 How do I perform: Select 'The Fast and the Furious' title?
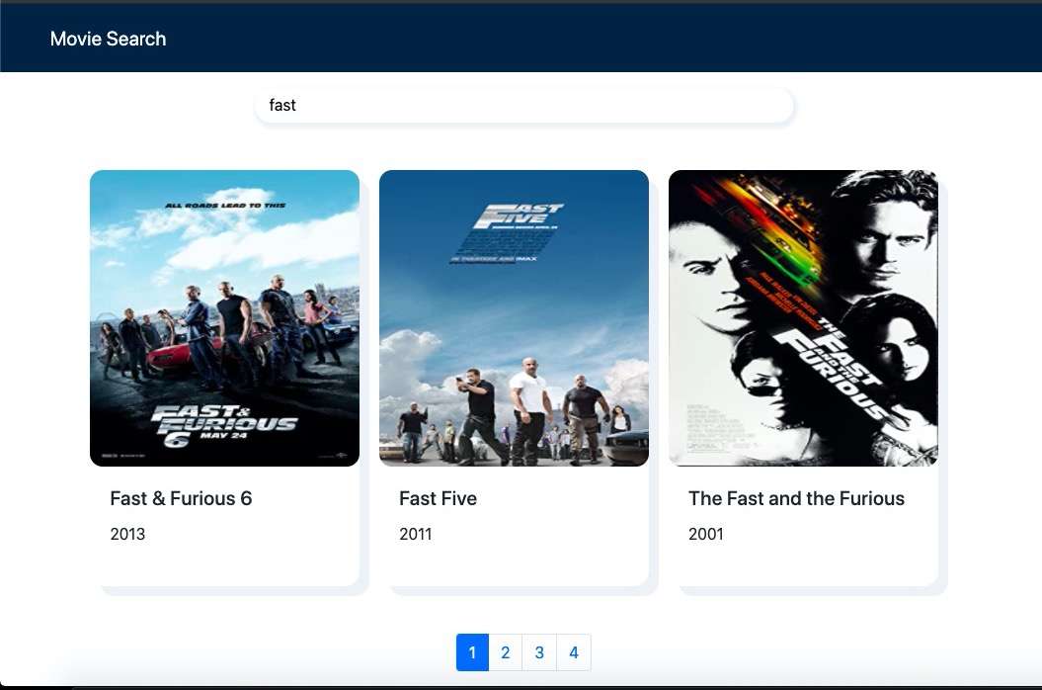pos(796,498)
